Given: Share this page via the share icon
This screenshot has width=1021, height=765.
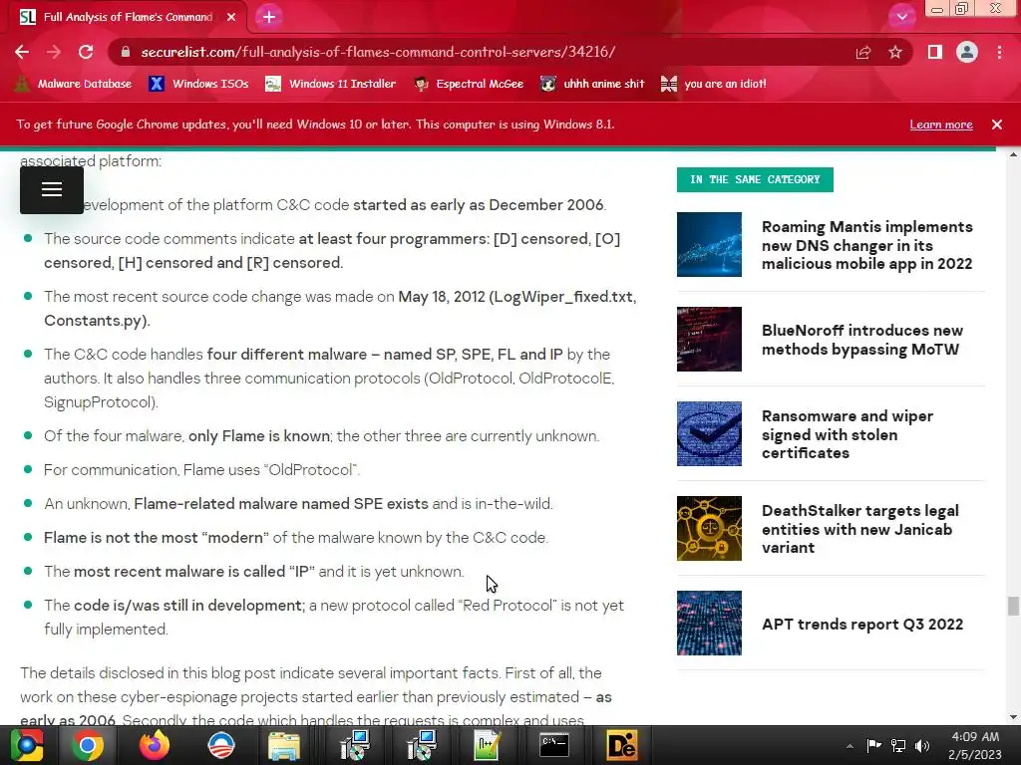Looking at the screenshot, I should point(863,52).
